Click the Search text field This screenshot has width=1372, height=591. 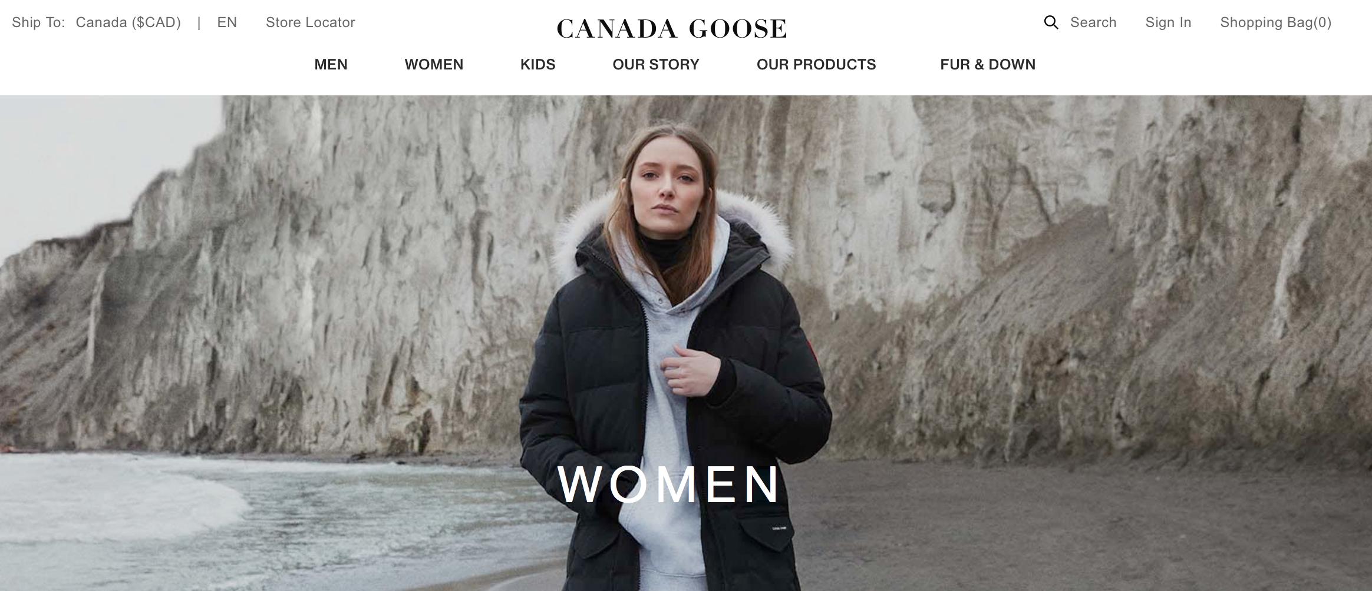tap(1093, 22)
